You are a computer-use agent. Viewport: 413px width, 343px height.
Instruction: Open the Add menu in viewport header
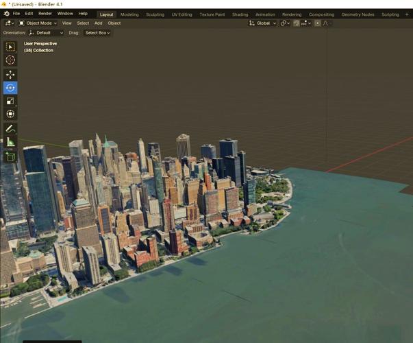[98, 23]
